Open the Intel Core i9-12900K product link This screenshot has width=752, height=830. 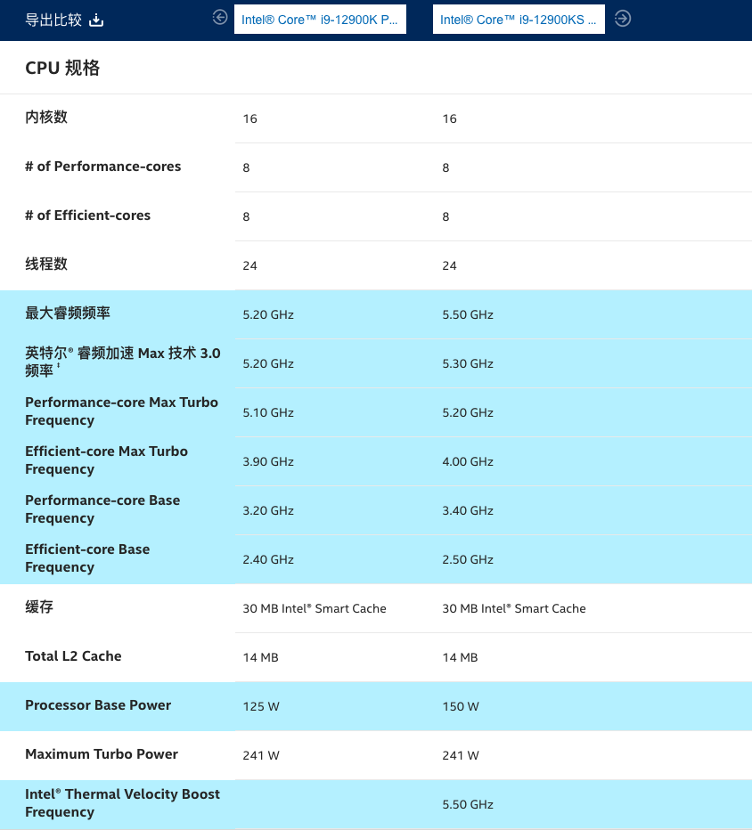pos(320,20)
